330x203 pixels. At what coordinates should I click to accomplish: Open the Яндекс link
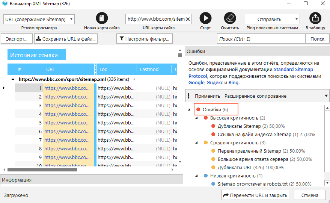point(215,82)
